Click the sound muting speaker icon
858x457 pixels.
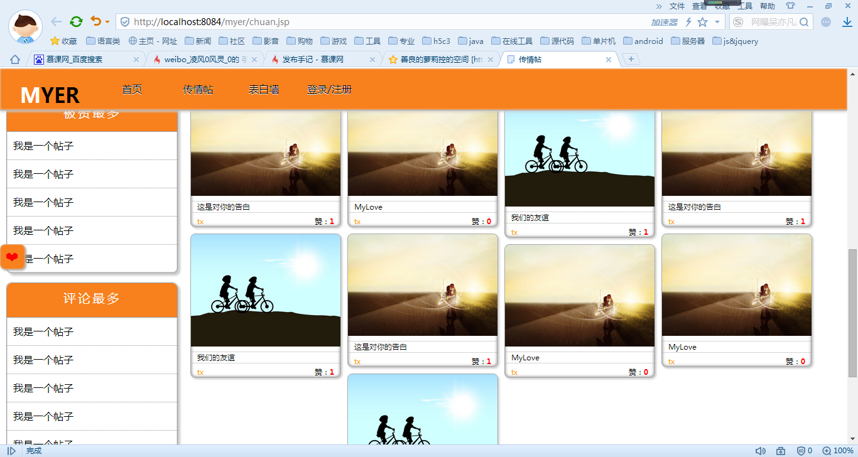761,450
